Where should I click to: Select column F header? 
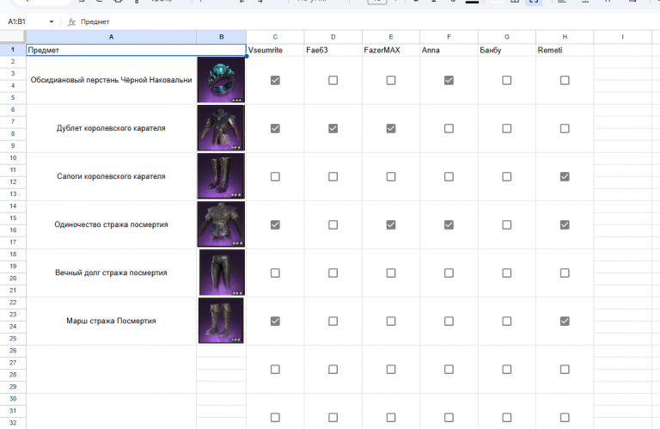coord(449,37)
